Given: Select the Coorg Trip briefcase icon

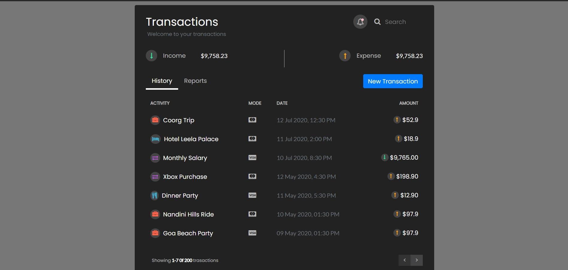Looking at the screenshot, I should click(x=155, y=120).
